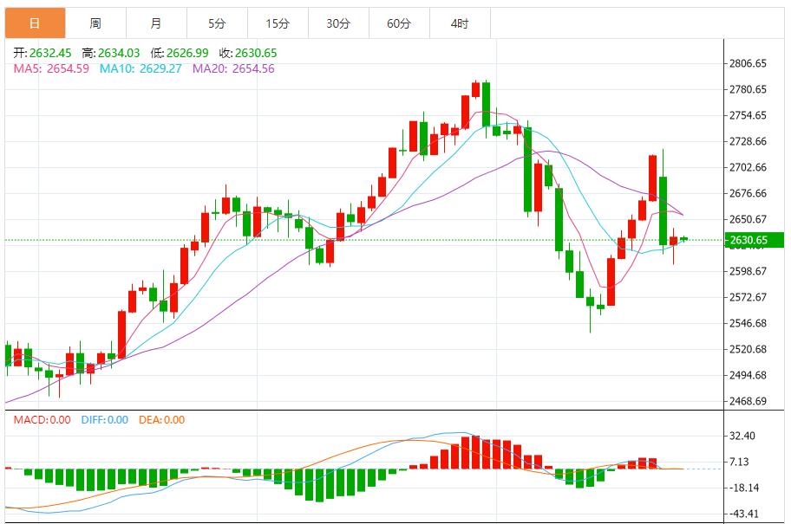The image size is (791, 524).
Task: Show the 60分 chart tab
Action: point(398,23)
